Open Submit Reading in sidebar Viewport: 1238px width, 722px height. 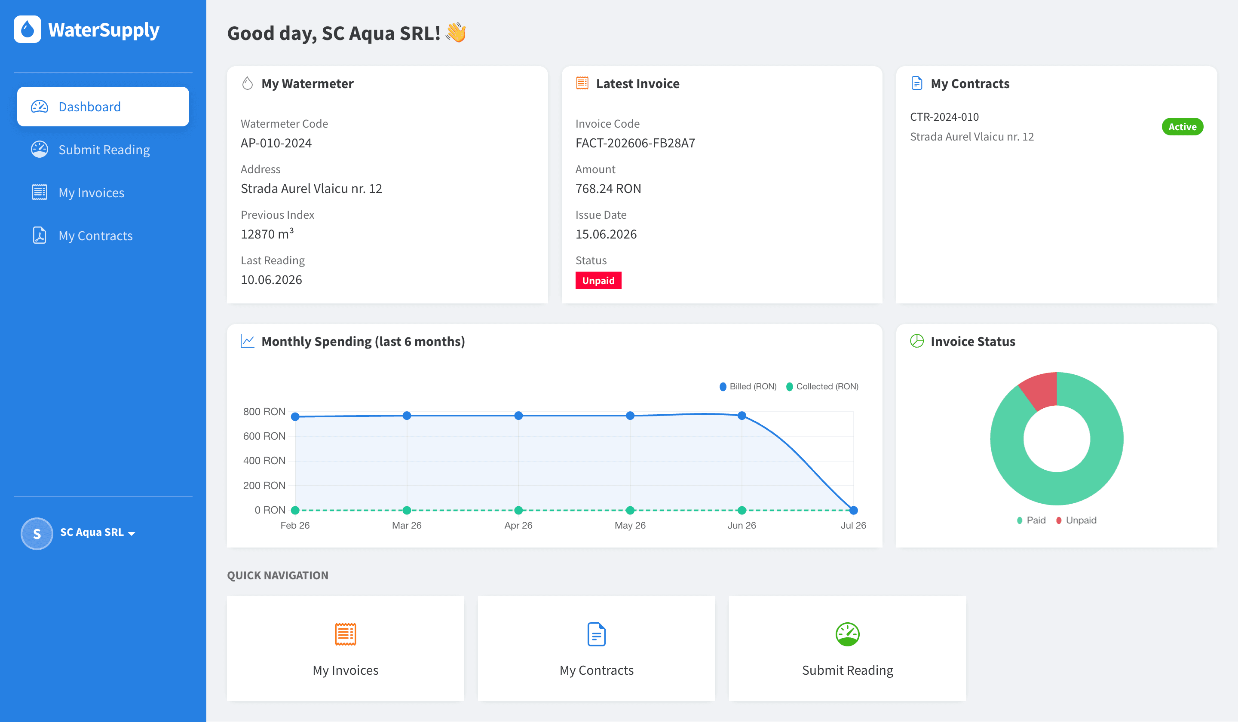point(103,150)
